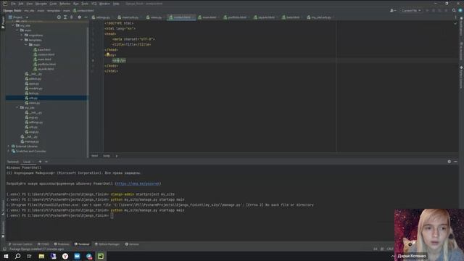This screenshot has width=464, height=261.
Task: Open Project panel gear options
Action: 79,17
